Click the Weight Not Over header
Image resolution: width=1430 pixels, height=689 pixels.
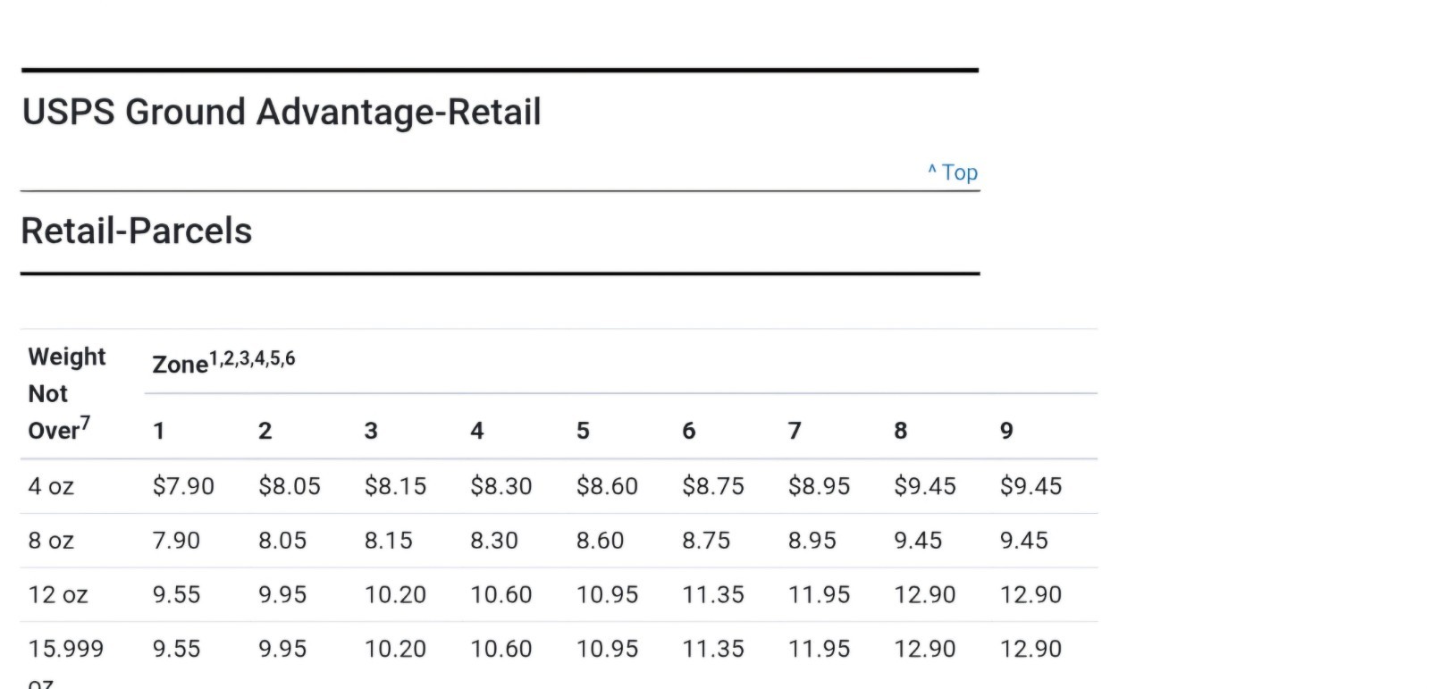[x=67, y=393]
